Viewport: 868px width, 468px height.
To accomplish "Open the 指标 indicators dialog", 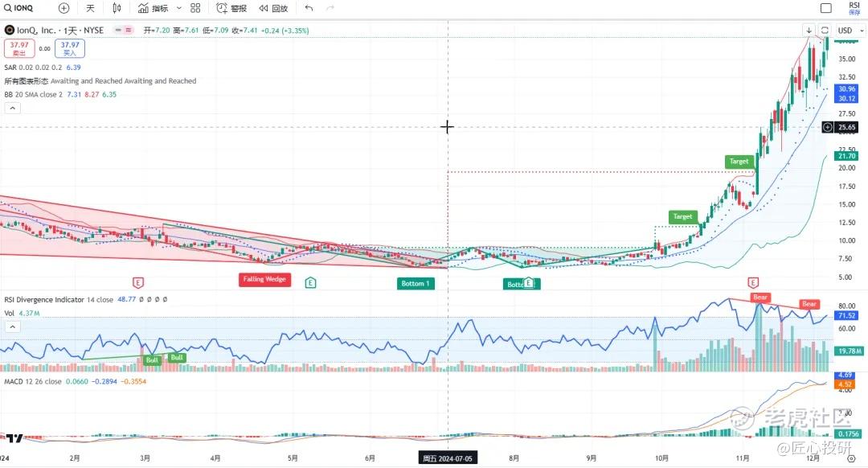I will coord(154,8).
